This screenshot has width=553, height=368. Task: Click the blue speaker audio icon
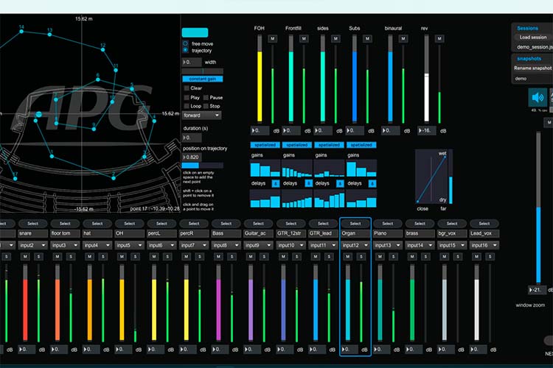[538, 98]
